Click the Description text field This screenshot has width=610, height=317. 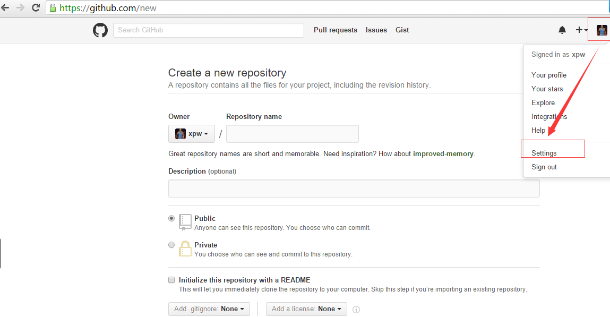(x=354, y=189)
